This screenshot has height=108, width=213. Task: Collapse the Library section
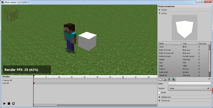[160, 13]
